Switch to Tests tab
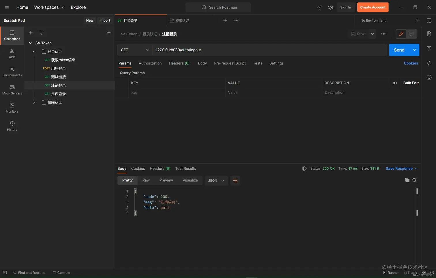This screenshot has height=278, width=436. (x=258, y=63)
